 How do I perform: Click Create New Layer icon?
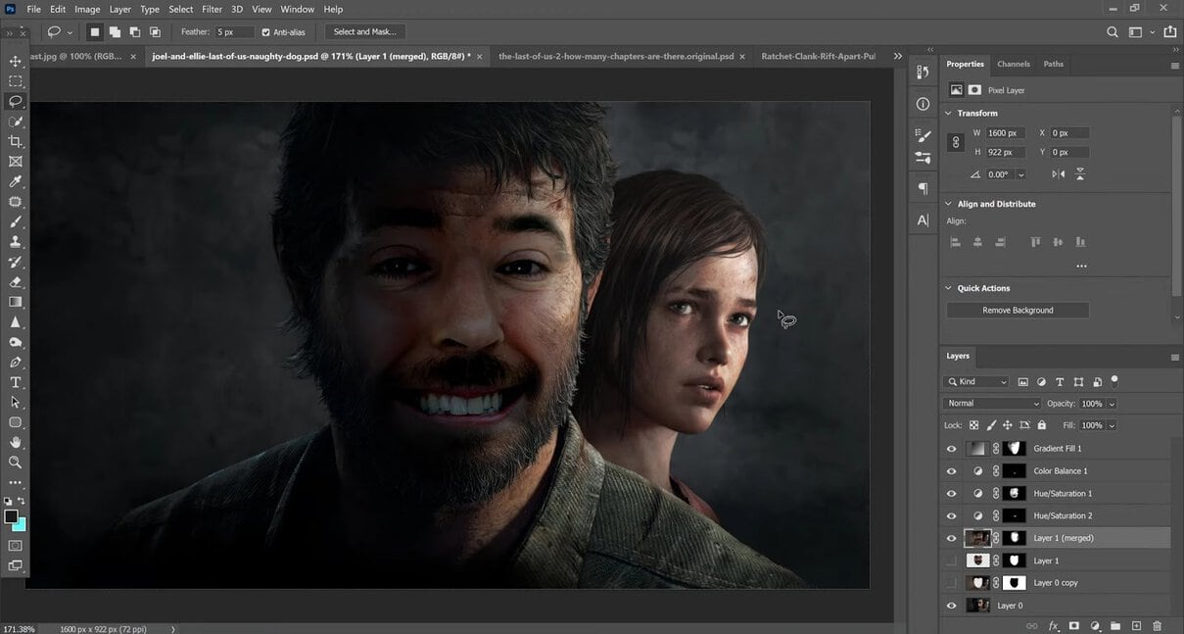(x=1136, y=625)
